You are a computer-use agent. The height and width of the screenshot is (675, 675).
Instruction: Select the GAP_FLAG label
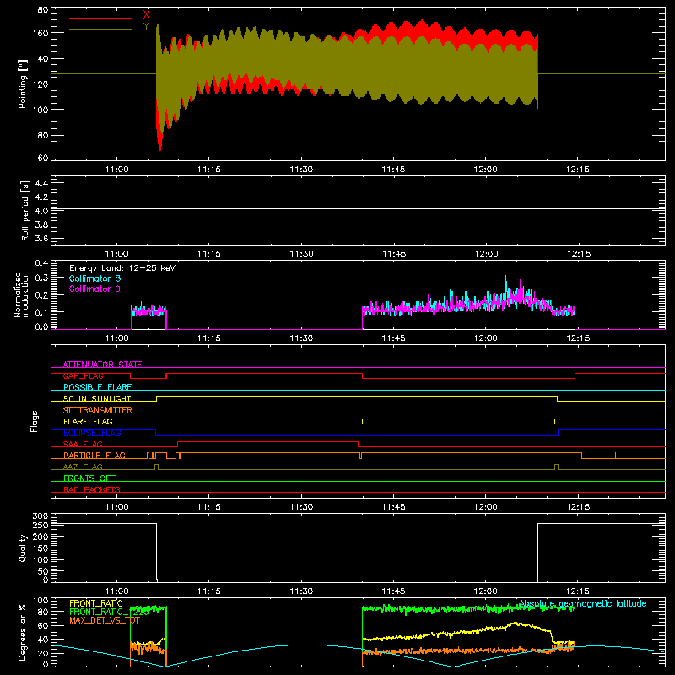pyautogui.click(x=83, y=375)
